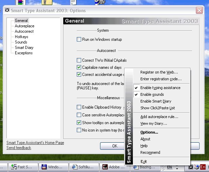Close the Options dialog window
Image resolution: width=209 pixels, height=172 pixels.
click(199, 10)
